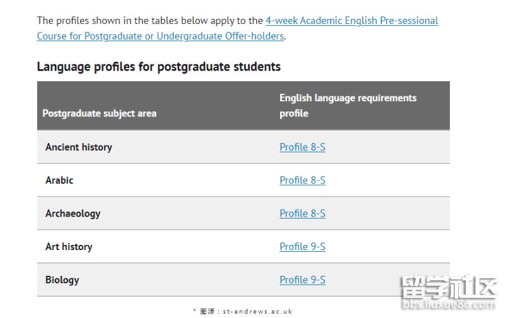Select the Art history subject cell
506x318 pixels.
coord(69,247)
